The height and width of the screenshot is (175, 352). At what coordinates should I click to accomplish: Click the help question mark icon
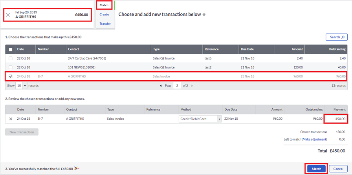pyautogui.click(x=204, y=14)
